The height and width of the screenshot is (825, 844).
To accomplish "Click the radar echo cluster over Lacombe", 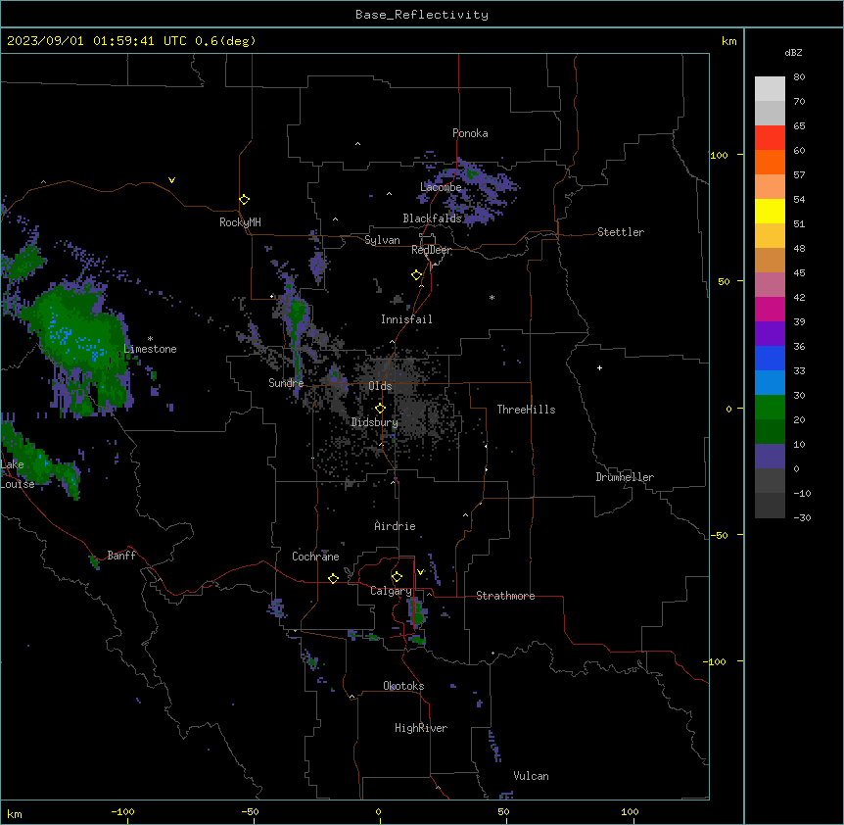I will [x=468, y=191].
